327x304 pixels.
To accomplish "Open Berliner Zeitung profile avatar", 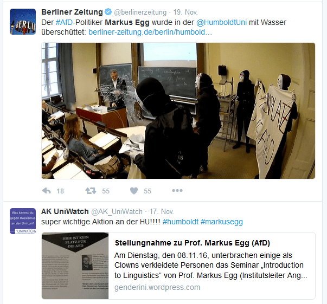I will [x=23, y=22].
